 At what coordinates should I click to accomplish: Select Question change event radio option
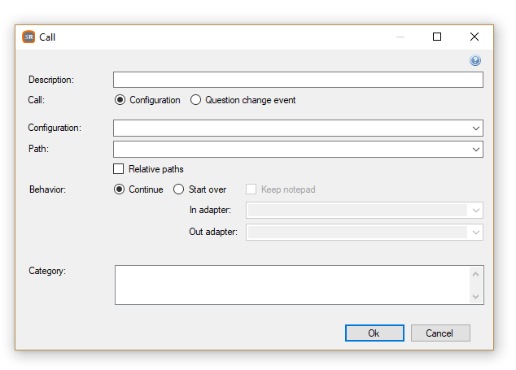196,100
